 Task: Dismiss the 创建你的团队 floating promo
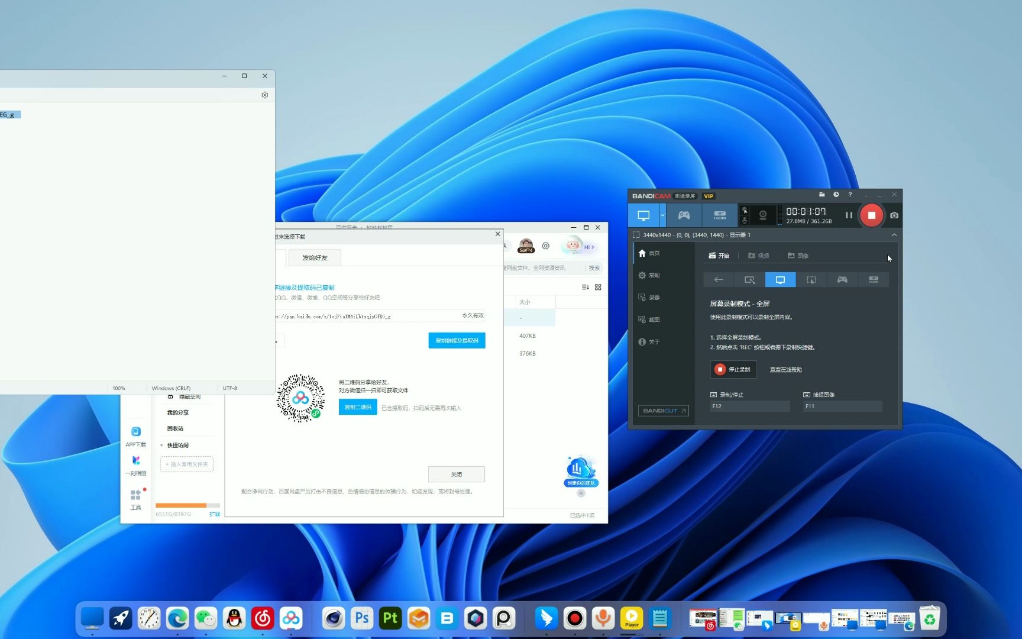581,493
